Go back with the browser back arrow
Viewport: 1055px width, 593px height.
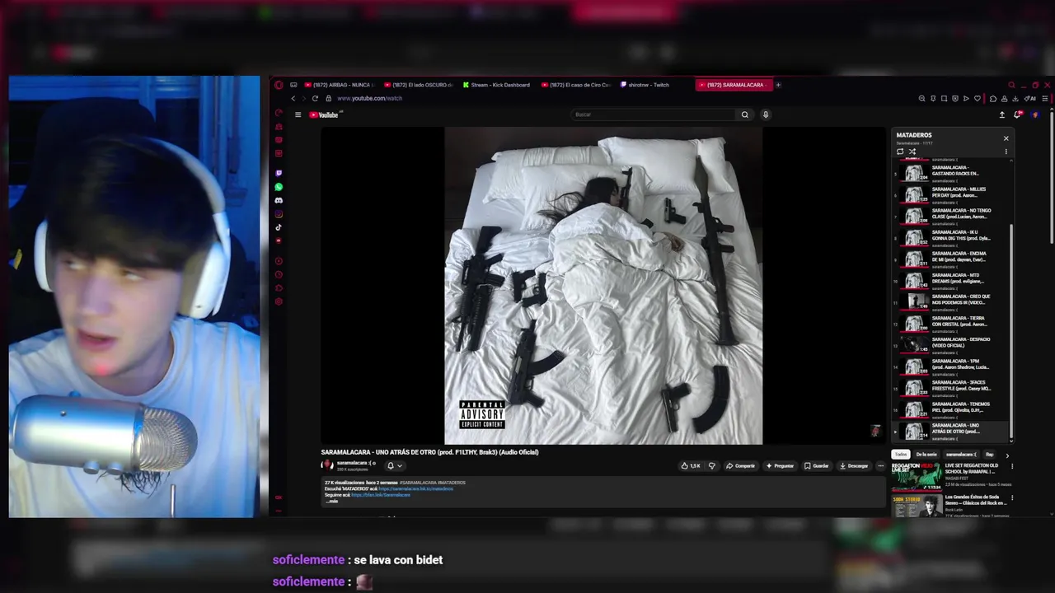pos(293,98)
